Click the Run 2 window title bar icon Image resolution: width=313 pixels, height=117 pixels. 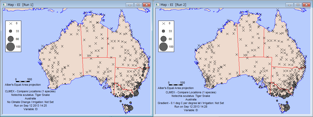pos(157,5)
